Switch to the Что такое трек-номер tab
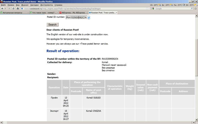 tap(44, 13)
